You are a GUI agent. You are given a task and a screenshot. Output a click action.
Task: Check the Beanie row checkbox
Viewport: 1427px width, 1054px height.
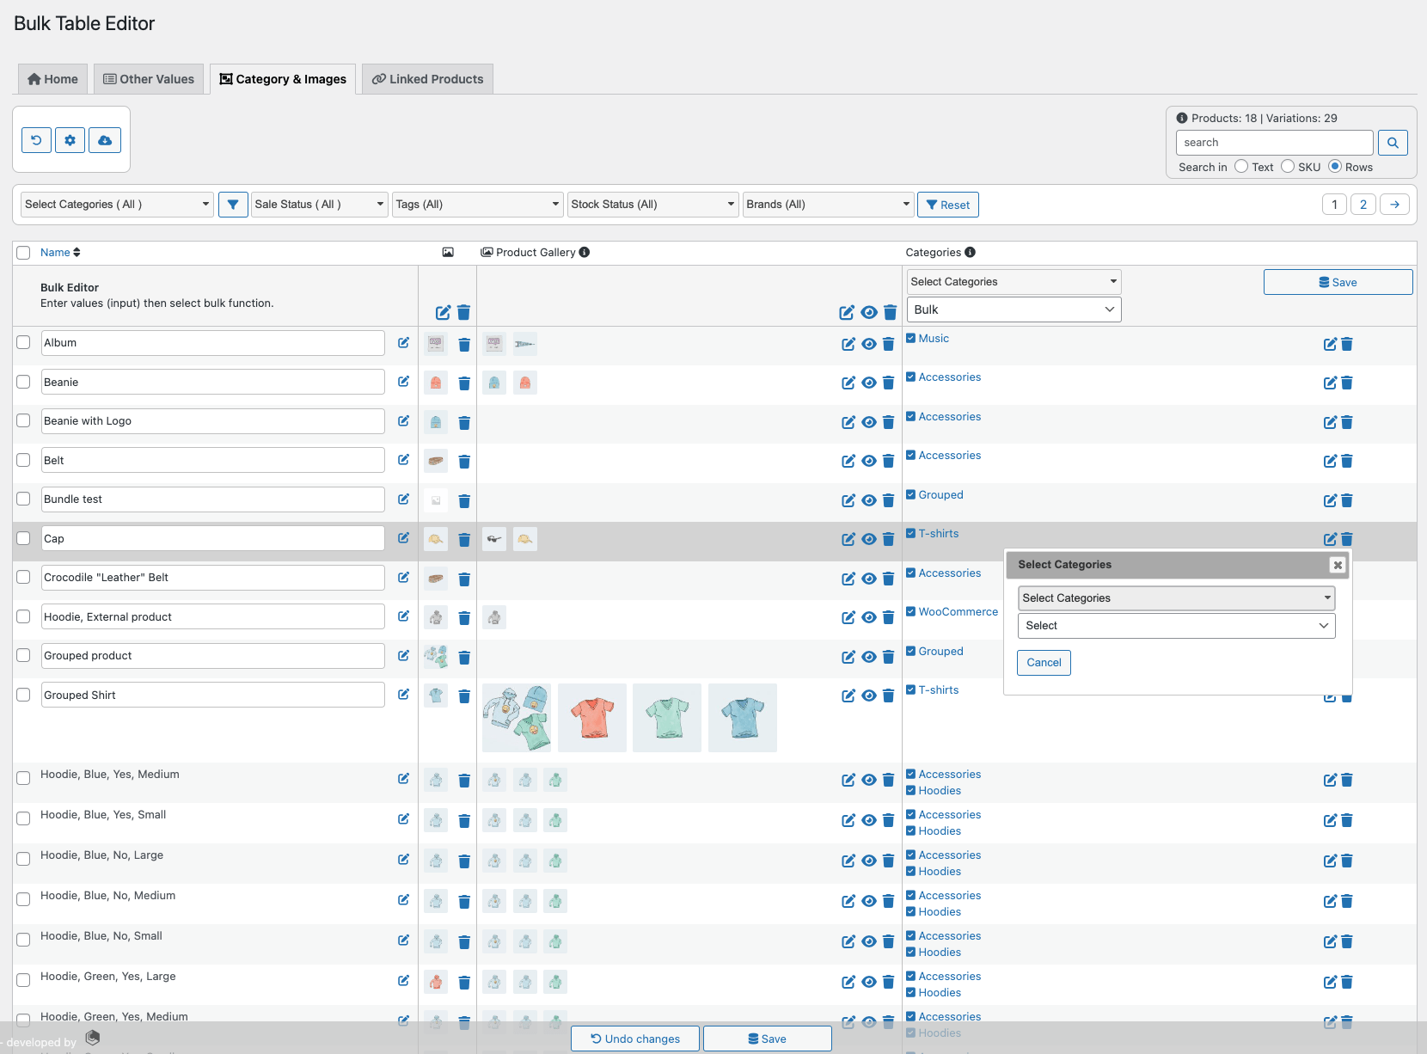tap(23, 382)
